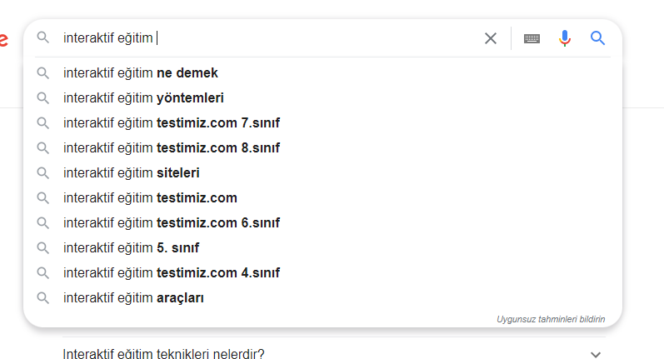Select 'interaktif eğitim 5. sınıf' suggestion
This screenshot has width=664, height=359.
pyautogui.click(x=322, y=247)
